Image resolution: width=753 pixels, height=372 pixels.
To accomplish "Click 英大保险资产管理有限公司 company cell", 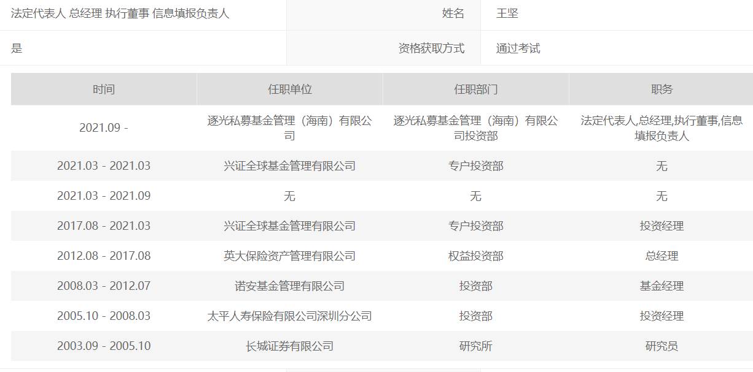I will (x=290, y=256).
